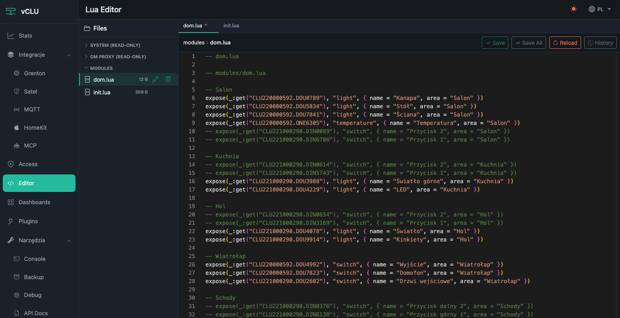Image resolution: width=620 pixels, height=318 pixels.
Task: Click Debug bug icon
Action: pos(17,295)
